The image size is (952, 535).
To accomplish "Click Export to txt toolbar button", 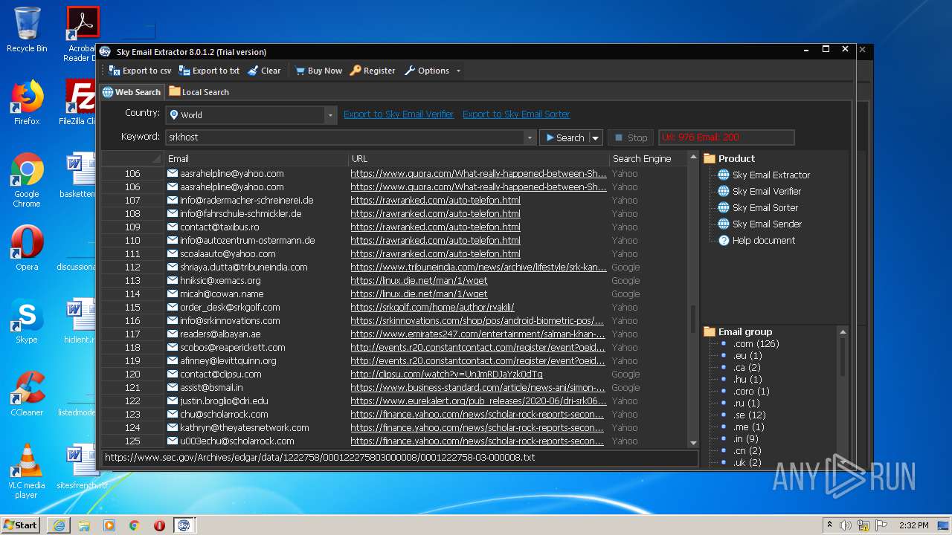I will (x=209, y=71).
